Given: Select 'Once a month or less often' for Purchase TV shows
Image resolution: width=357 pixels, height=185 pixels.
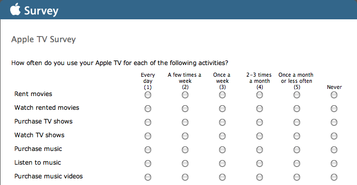Looking at the screenshot, I should point(297,122).
